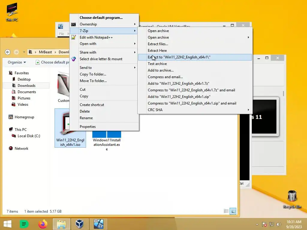Screen dimensions: 307x230
Task: Switch to details view icon
Action: 226,211
